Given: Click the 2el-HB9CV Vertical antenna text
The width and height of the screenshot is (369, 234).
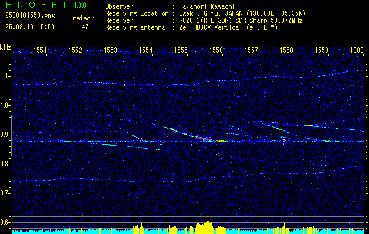Looking at the screenshot, I should (x=228, y=27).
